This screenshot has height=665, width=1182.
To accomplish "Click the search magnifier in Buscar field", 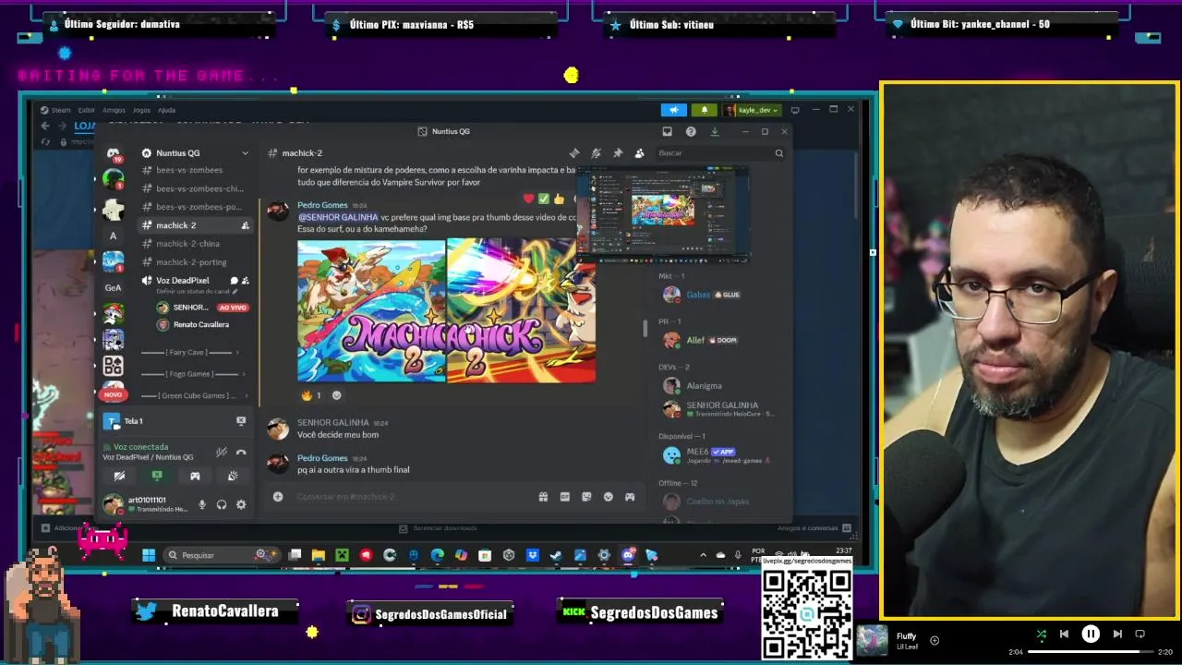I will [778, 153].
